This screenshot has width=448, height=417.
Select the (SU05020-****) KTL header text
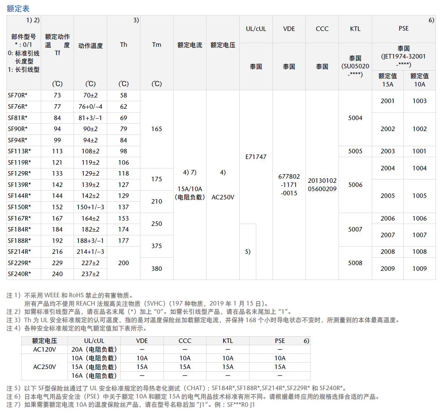355,70
